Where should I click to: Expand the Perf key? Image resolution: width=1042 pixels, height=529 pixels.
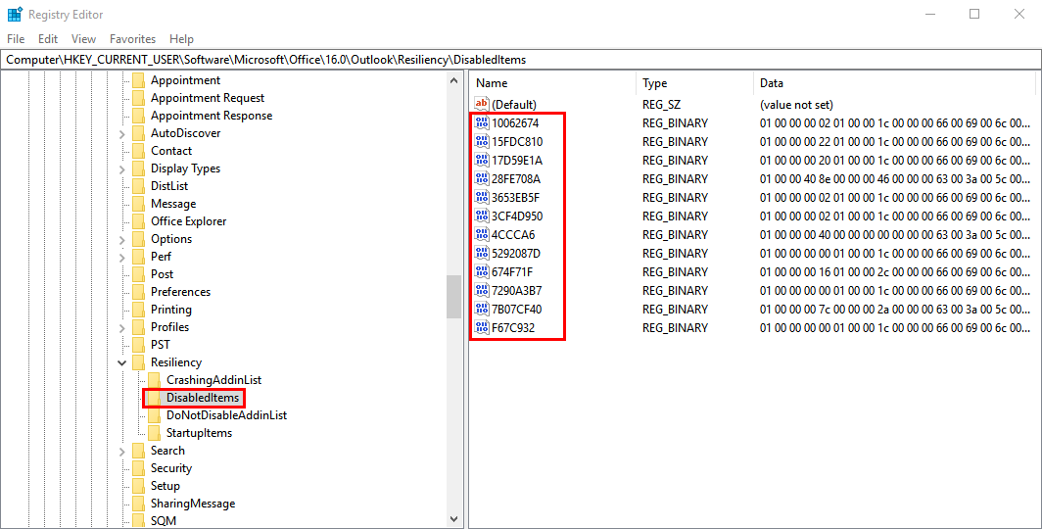coord(121,257)
